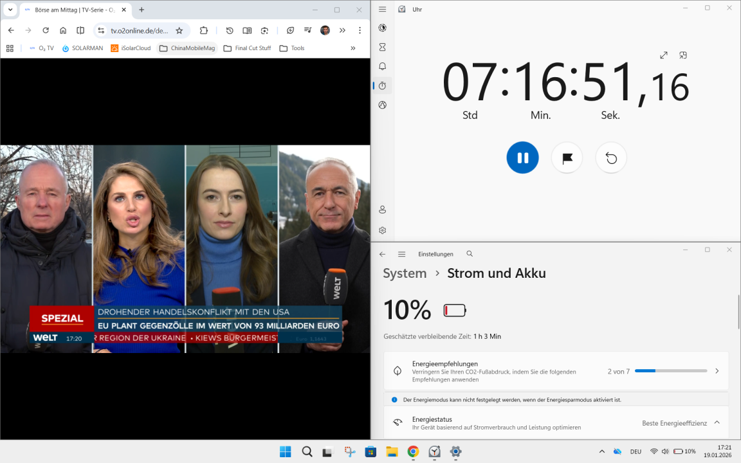Open the tab search grid icon
The height and width of the screenshot is (463, 741).
point(9,48)
